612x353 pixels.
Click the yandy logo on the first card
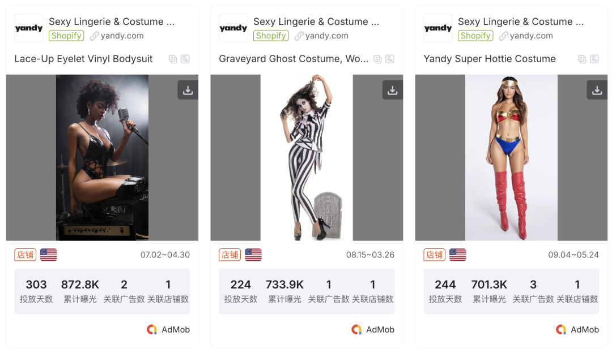tap(29, 28)
